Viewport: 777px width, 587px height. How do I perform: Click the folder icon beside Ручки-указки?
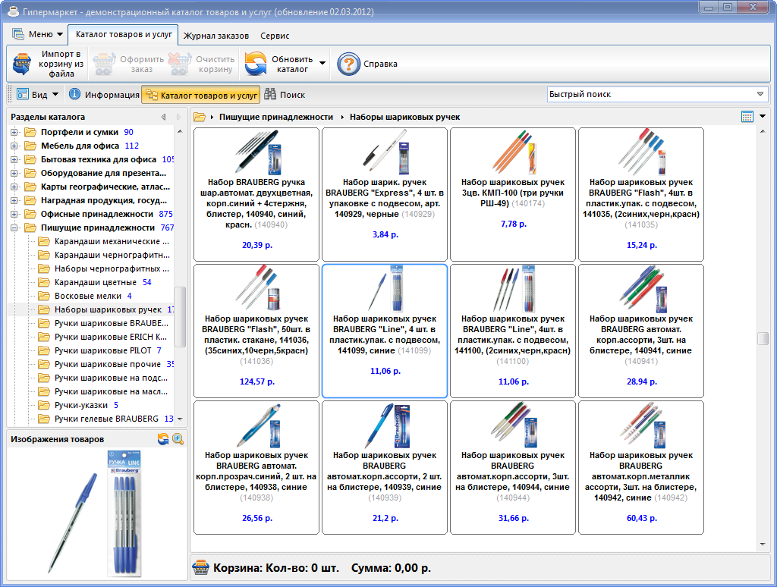(x=44, y=405)
